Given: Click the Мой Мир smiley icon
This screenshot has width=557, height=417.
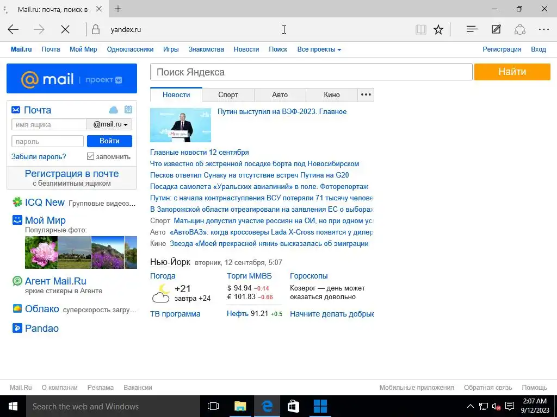Looking at the screenshot, I should point(17,220).
